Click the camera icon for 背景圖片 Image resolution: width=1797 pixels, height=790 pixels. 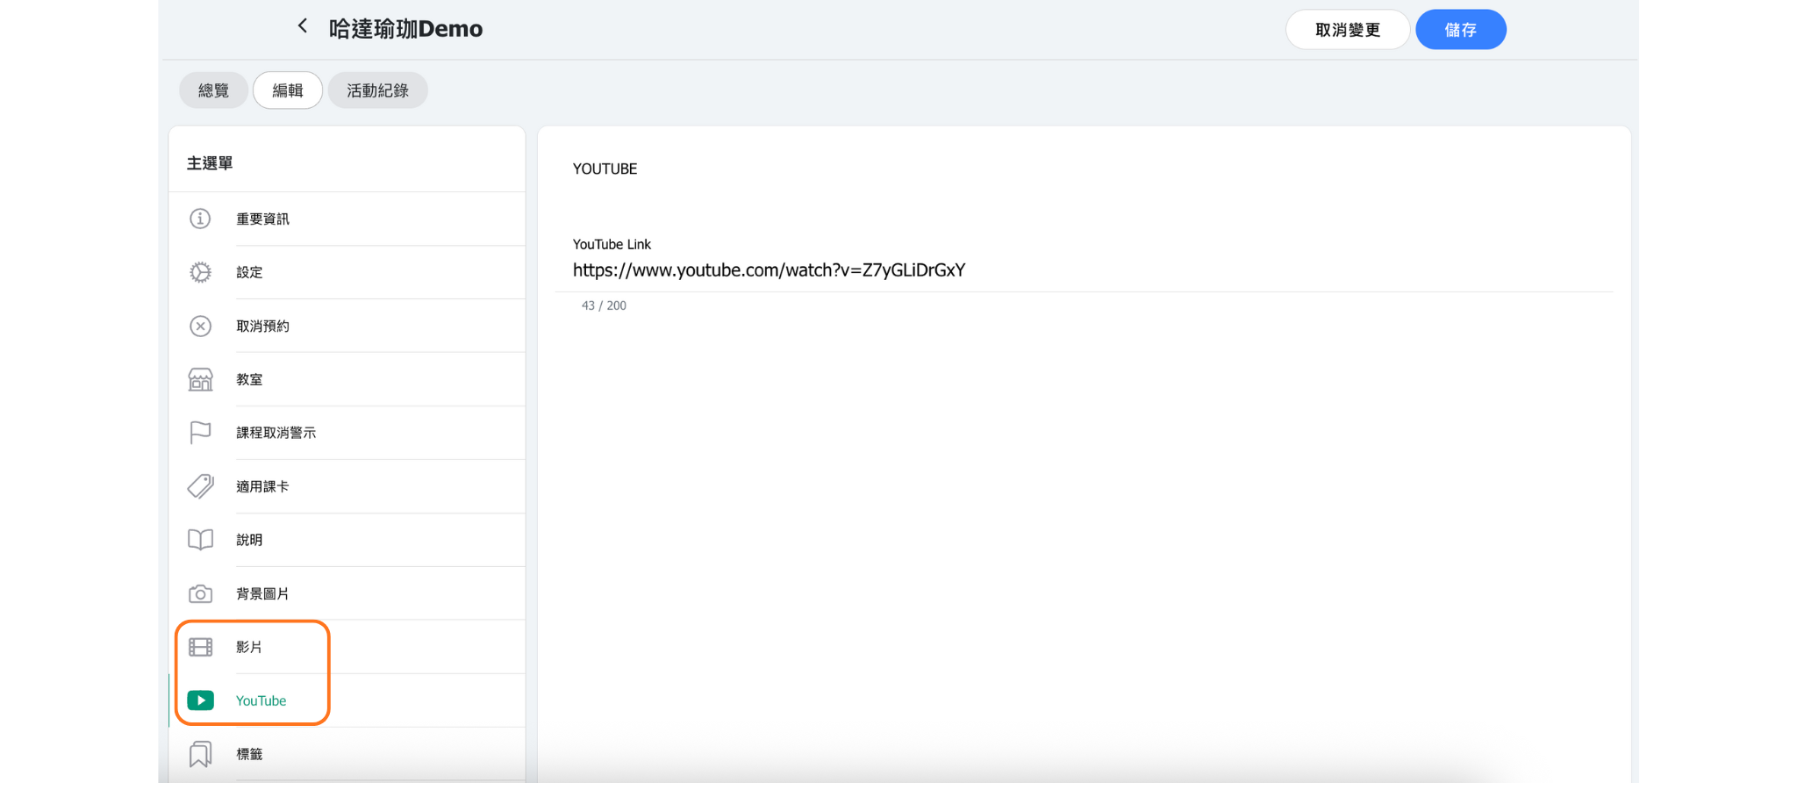pyautogui.click(x=200, y=594)
